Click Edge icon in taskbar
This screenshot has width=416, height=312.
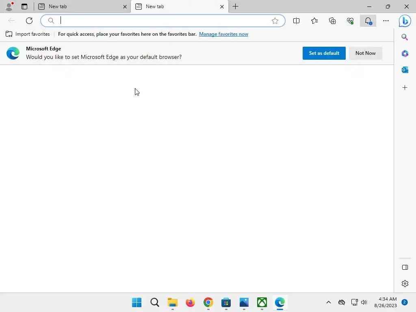280,302
